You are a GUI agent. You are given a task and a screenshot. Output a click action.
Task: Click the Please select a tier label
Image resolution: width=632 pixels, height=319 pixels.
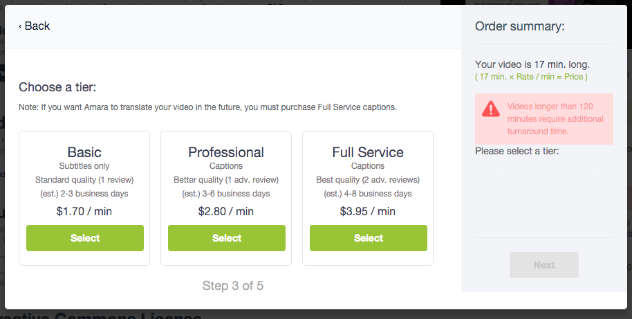tap(517, 152)
